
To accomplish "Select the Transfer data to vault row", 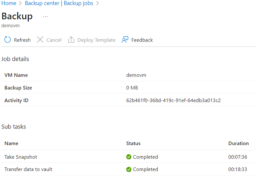I will (28, 169).
